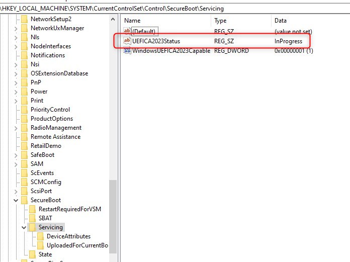This screenshot has width=350, height=262.
Task: Click the RestartRequiredForVSM folder icon
Action: [32, 209]
